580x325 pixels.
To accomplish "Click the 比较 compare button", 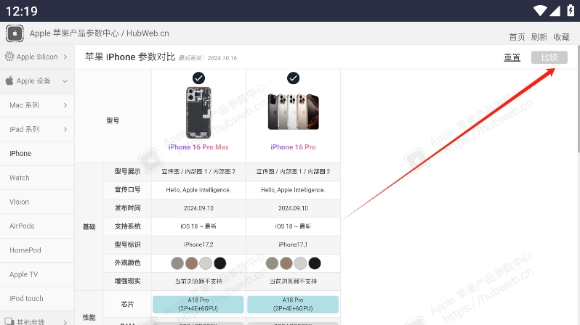I will pyautogui.click(x=549, y=57).
